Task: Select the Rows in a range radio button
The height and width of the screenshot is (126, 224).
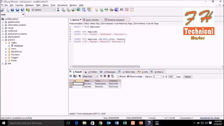Action: click(128, 77)
